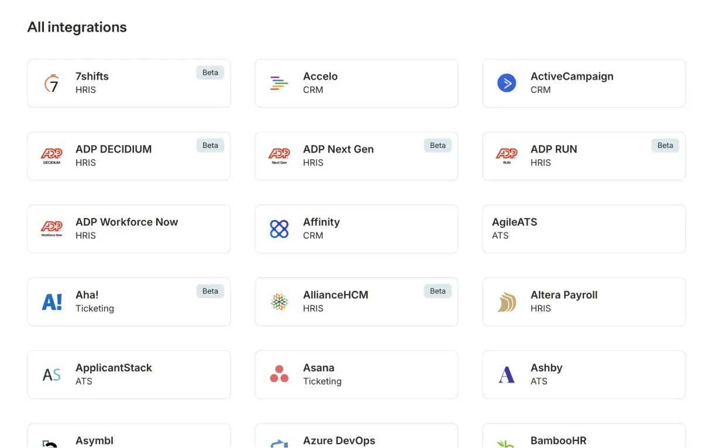
Task: Select the ADP Next Gen title
Action: click(x=338, y=149)
